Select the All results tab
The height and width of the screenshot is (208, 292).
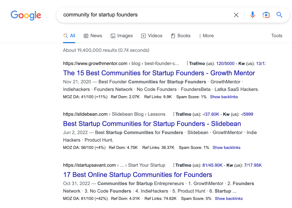(x=69, y=36)
